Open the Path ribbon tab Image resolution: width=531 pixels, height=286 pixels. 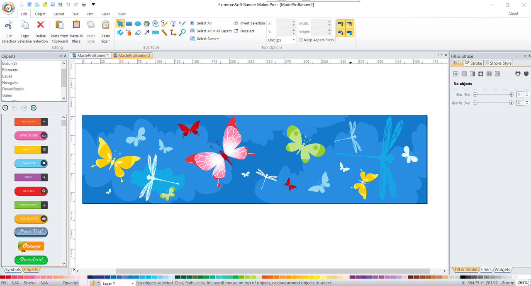click(x=90, y=14)
